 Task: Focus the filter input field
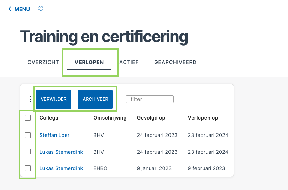pyautogui.click(x=150, y=99)
